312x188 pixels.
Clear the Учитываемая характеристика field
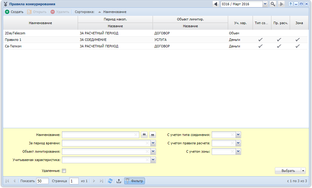tap(147, 160)
